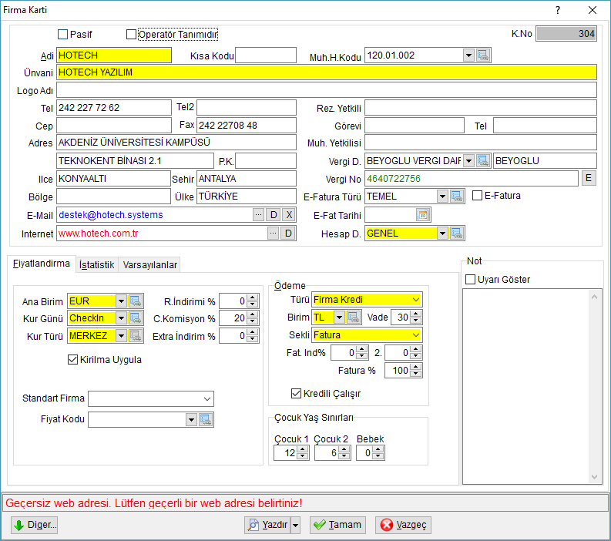The height and width of the screenshot is (541, 611).
Task: Click the E button next to Vergi No
Action: tap(589, 178)
